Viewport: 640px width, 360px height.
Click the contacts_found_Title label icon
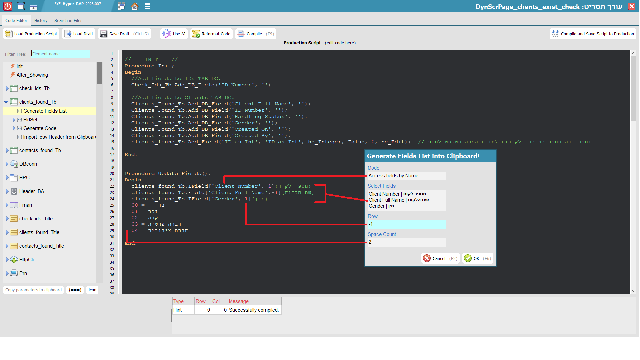click(x=14, y=246)
